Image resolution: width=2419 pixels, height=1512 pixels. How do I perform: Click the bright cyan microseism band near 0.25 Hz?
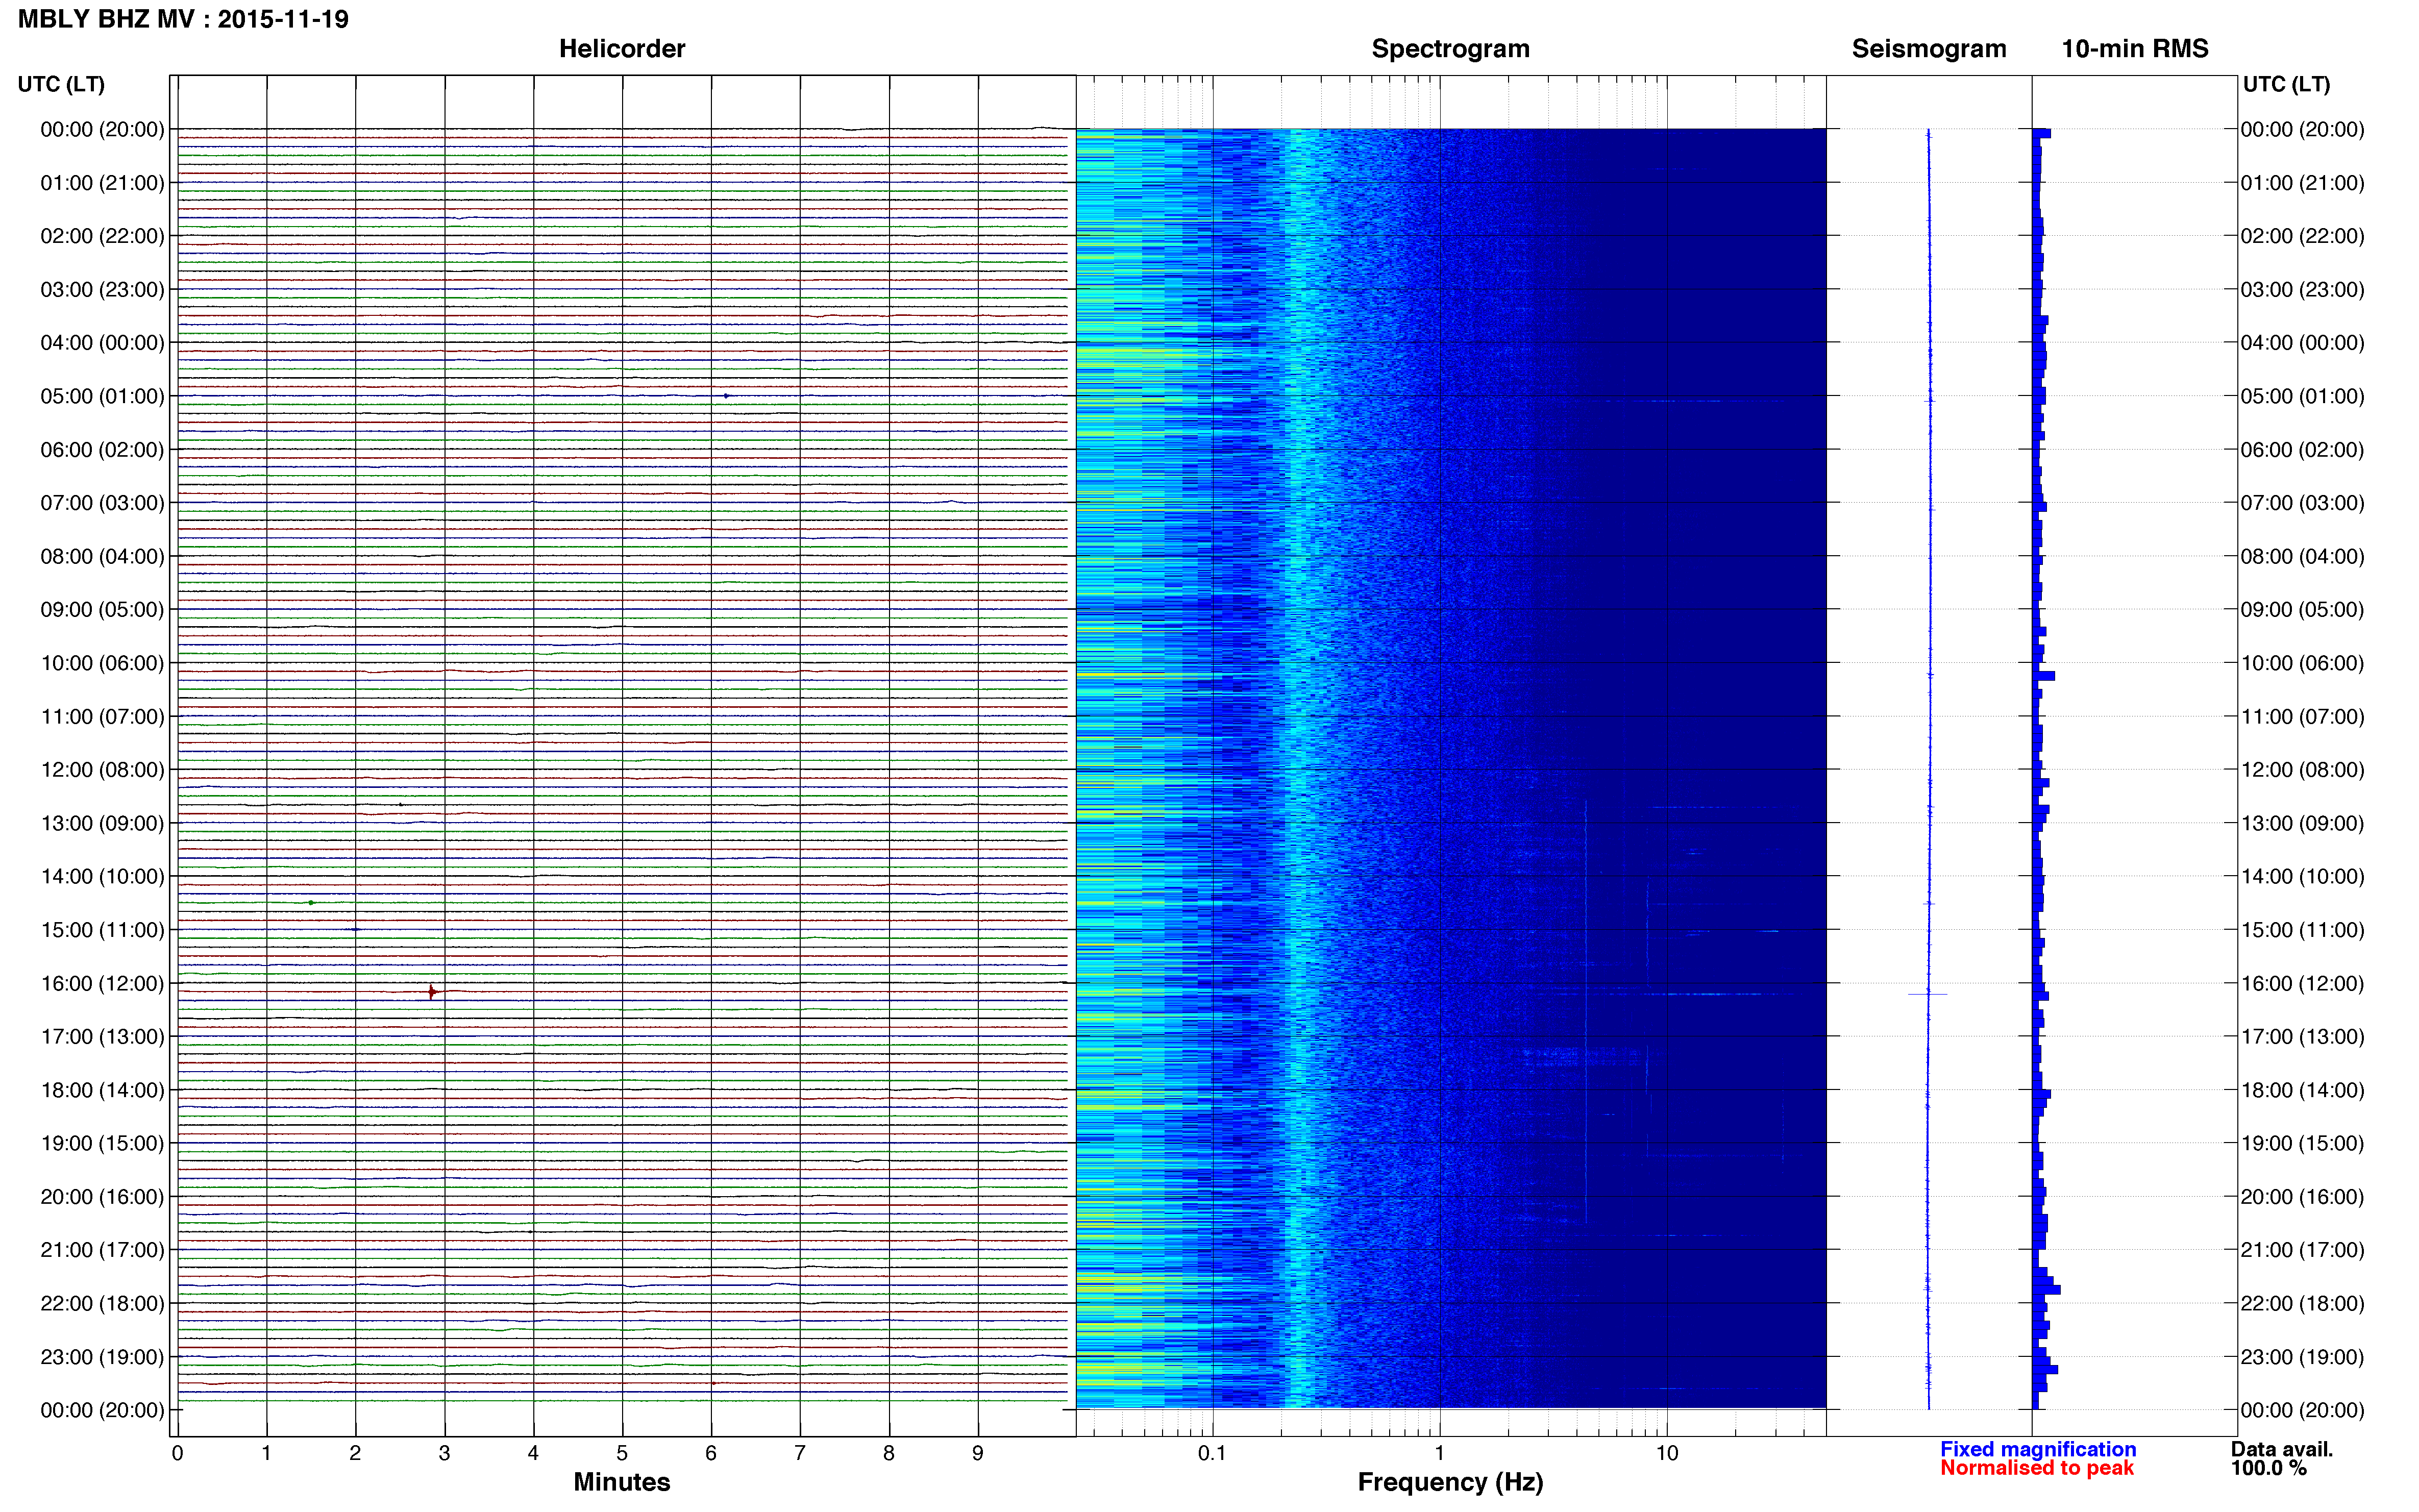tap(1299, 768)
